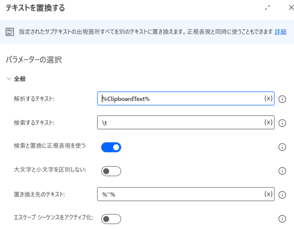This screenshot has width=294, height=230.
Task: Click the 検索するテキスト field containing \t
Action: tap(185, 123)
